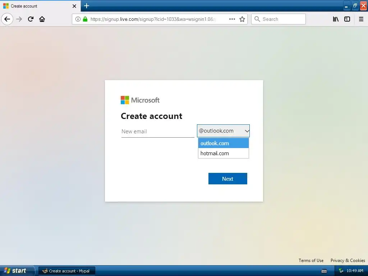Open the hamburger application menu

click(361, 19)
